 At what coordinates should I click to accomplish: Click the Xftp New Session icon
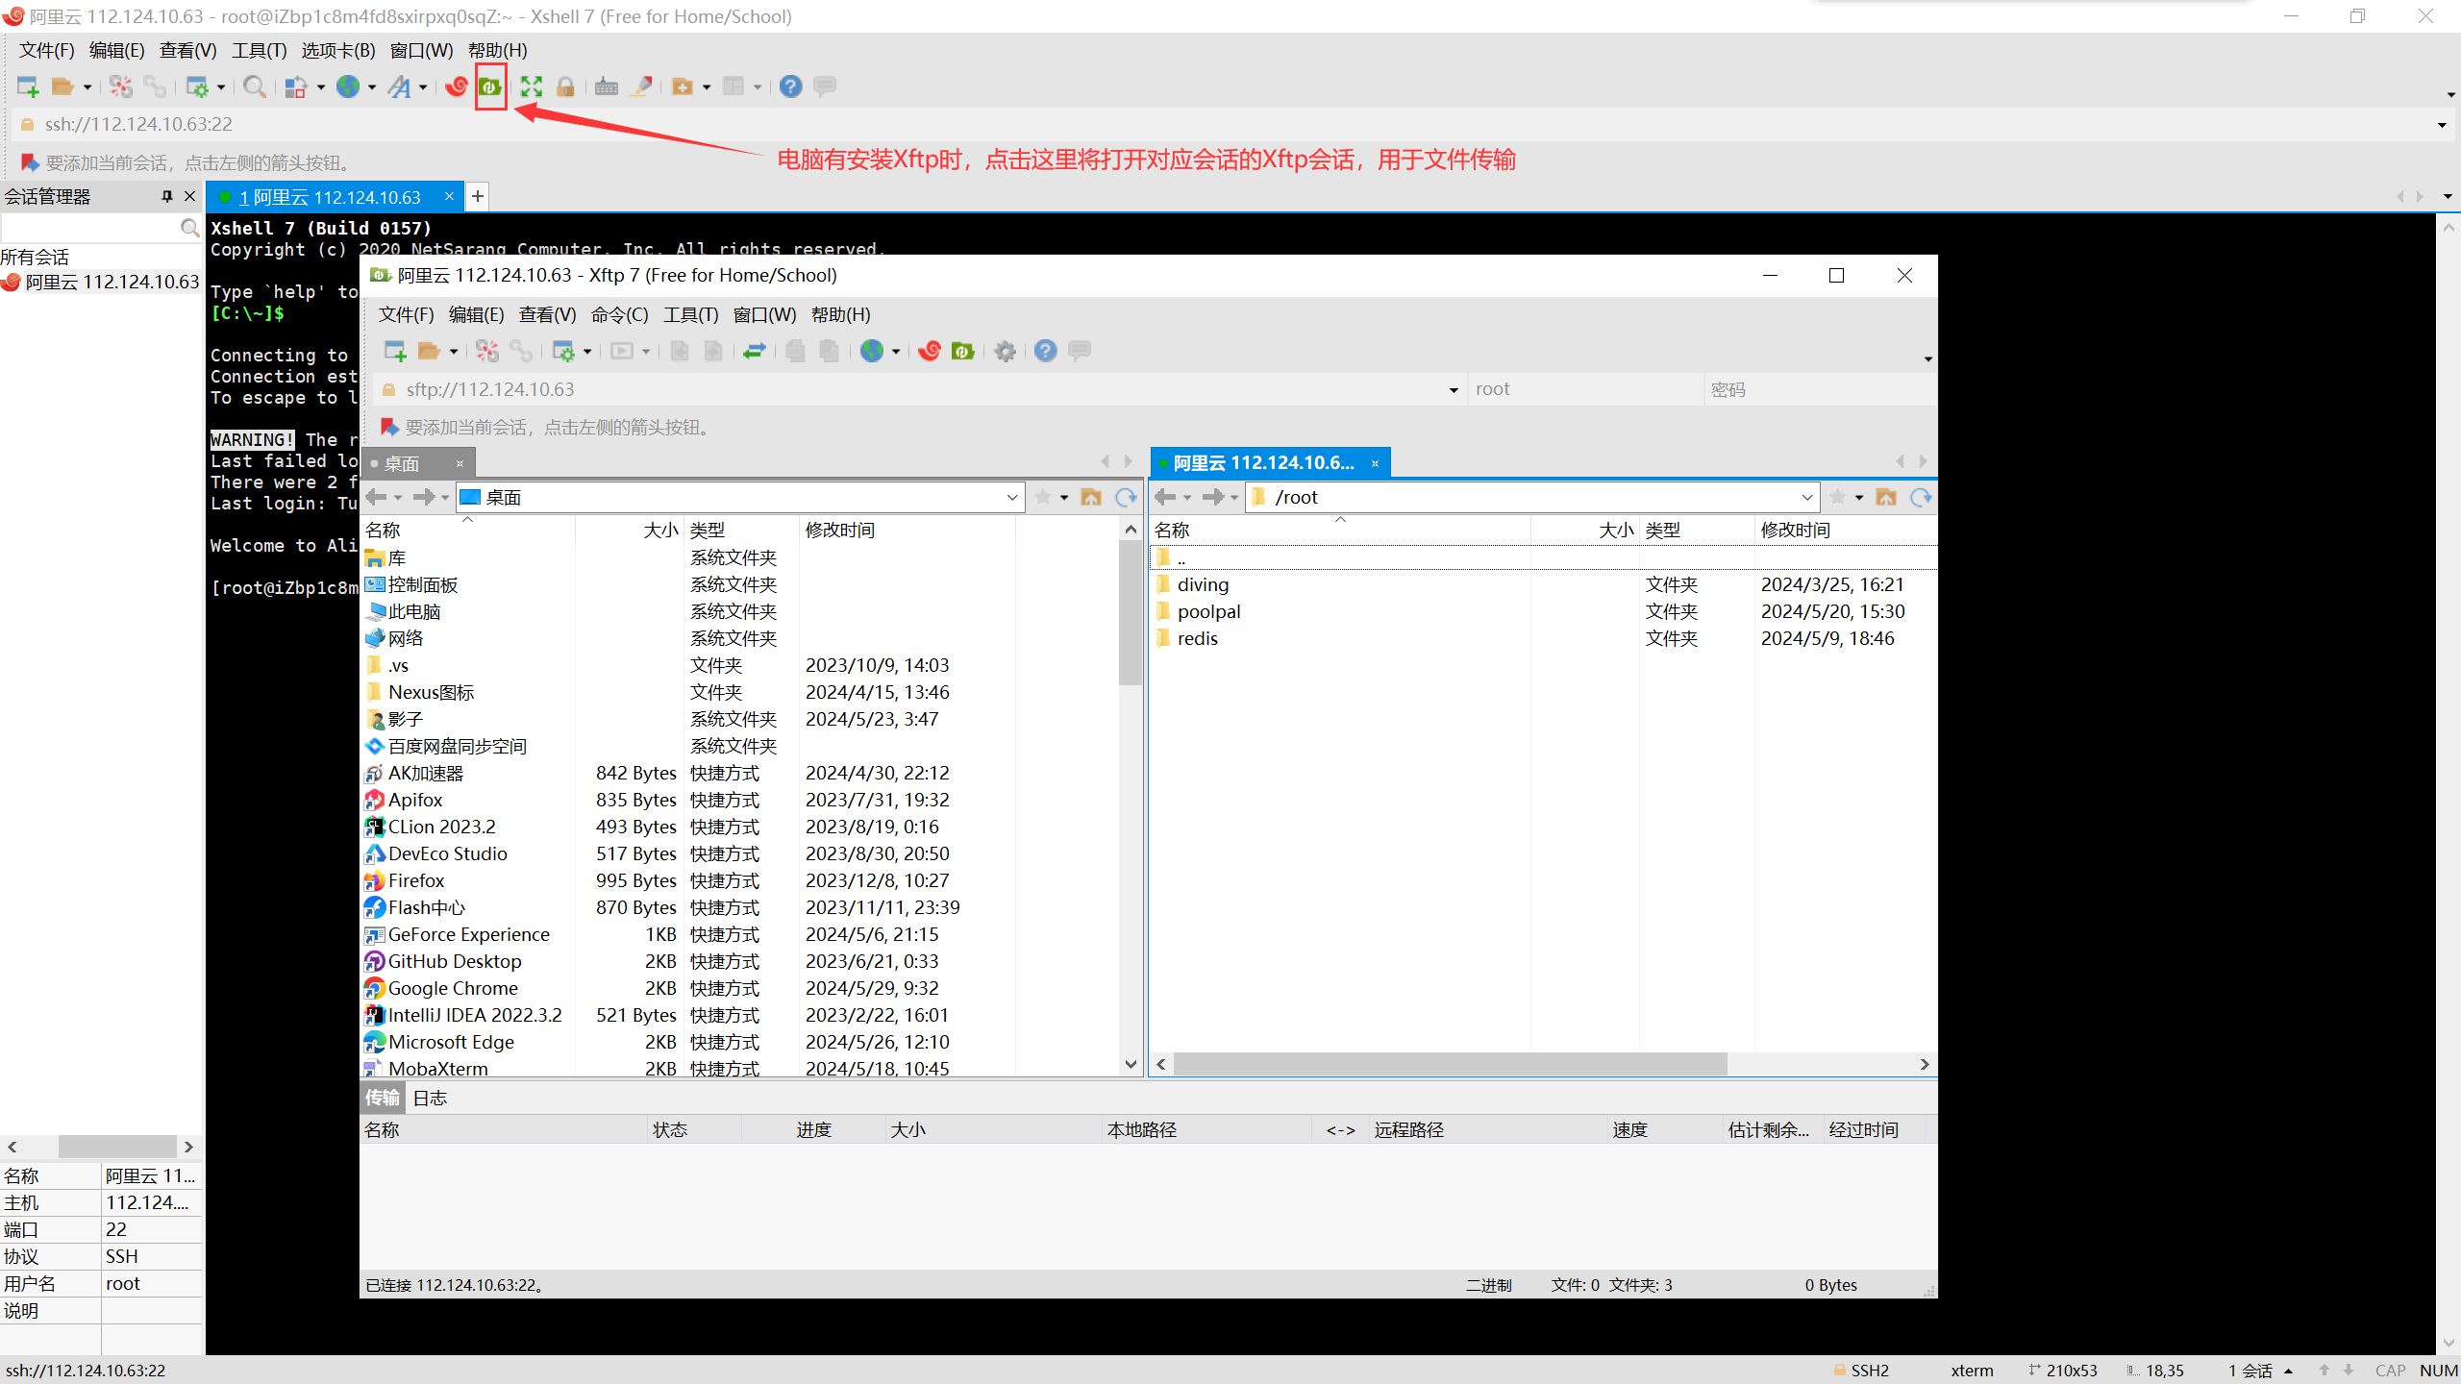click(x=395, y=352)
